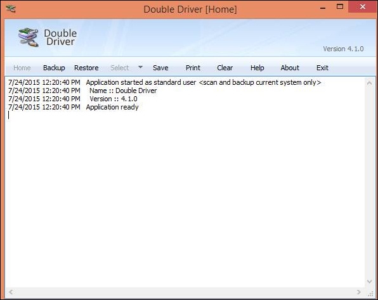Open the Backup section
Viewport: 378px width, 300px height.
tap(54, 68)
